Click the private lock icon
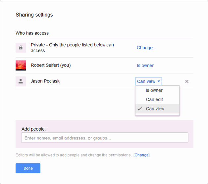 pos(21,48)
